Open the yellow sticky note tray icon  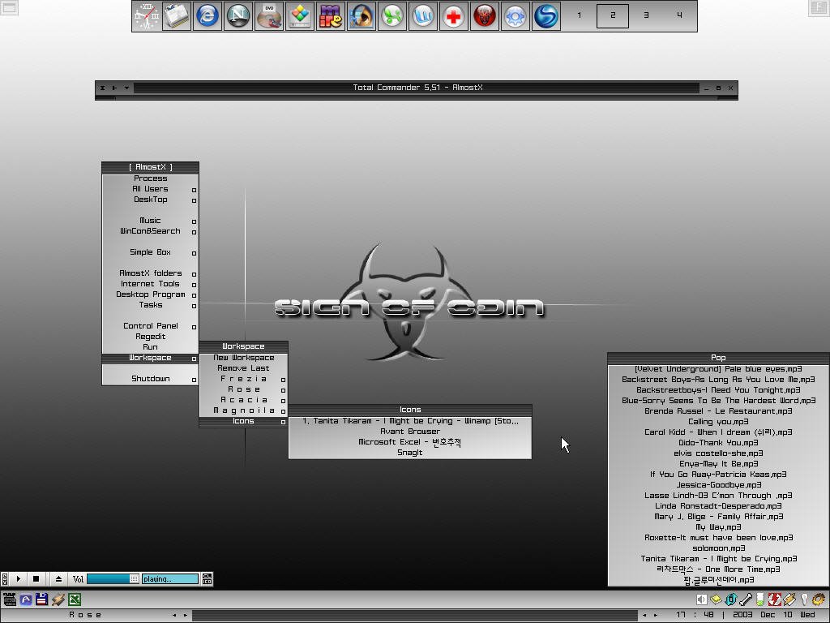[x=717, y=599]
